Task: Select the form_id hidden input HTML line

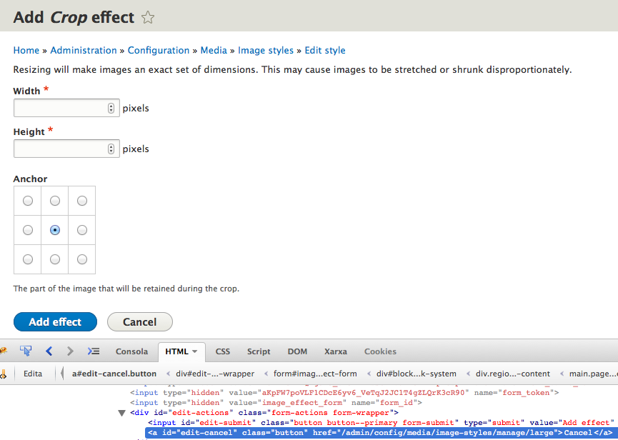Action: pyautogui.click(x=276, y=403)
